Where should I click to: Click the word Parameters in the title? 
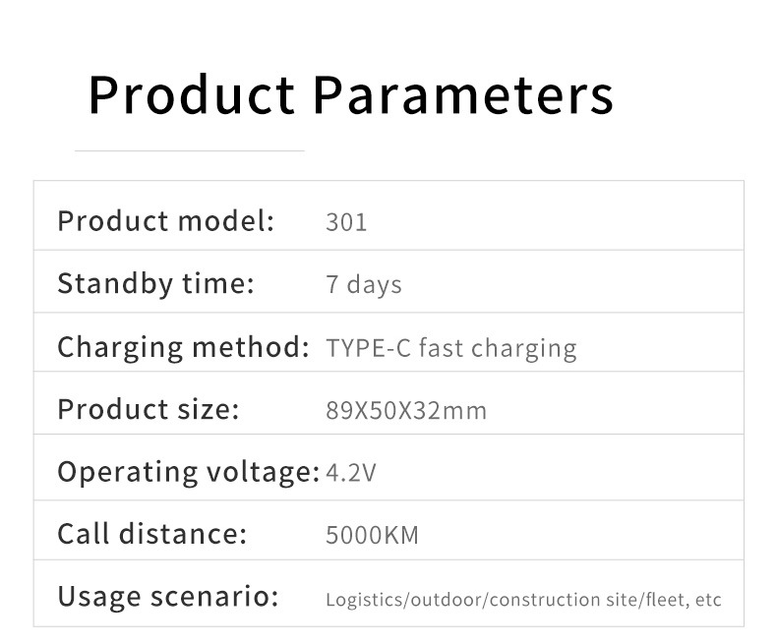(463, 95)
